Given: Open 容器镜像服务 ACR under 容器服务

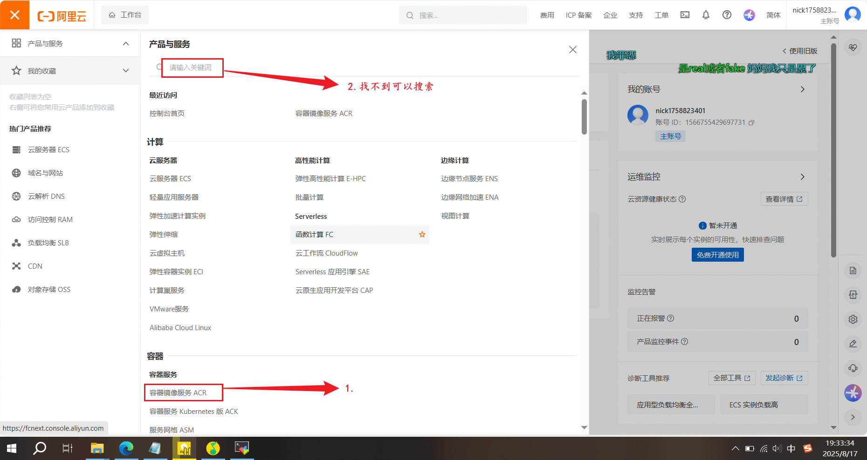Looking at the screenshot, I should point(178,393).
